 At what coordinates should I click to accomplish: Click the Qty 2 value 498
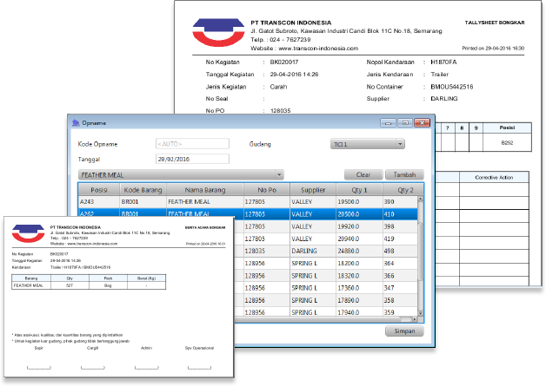click(x=400, y=251)
